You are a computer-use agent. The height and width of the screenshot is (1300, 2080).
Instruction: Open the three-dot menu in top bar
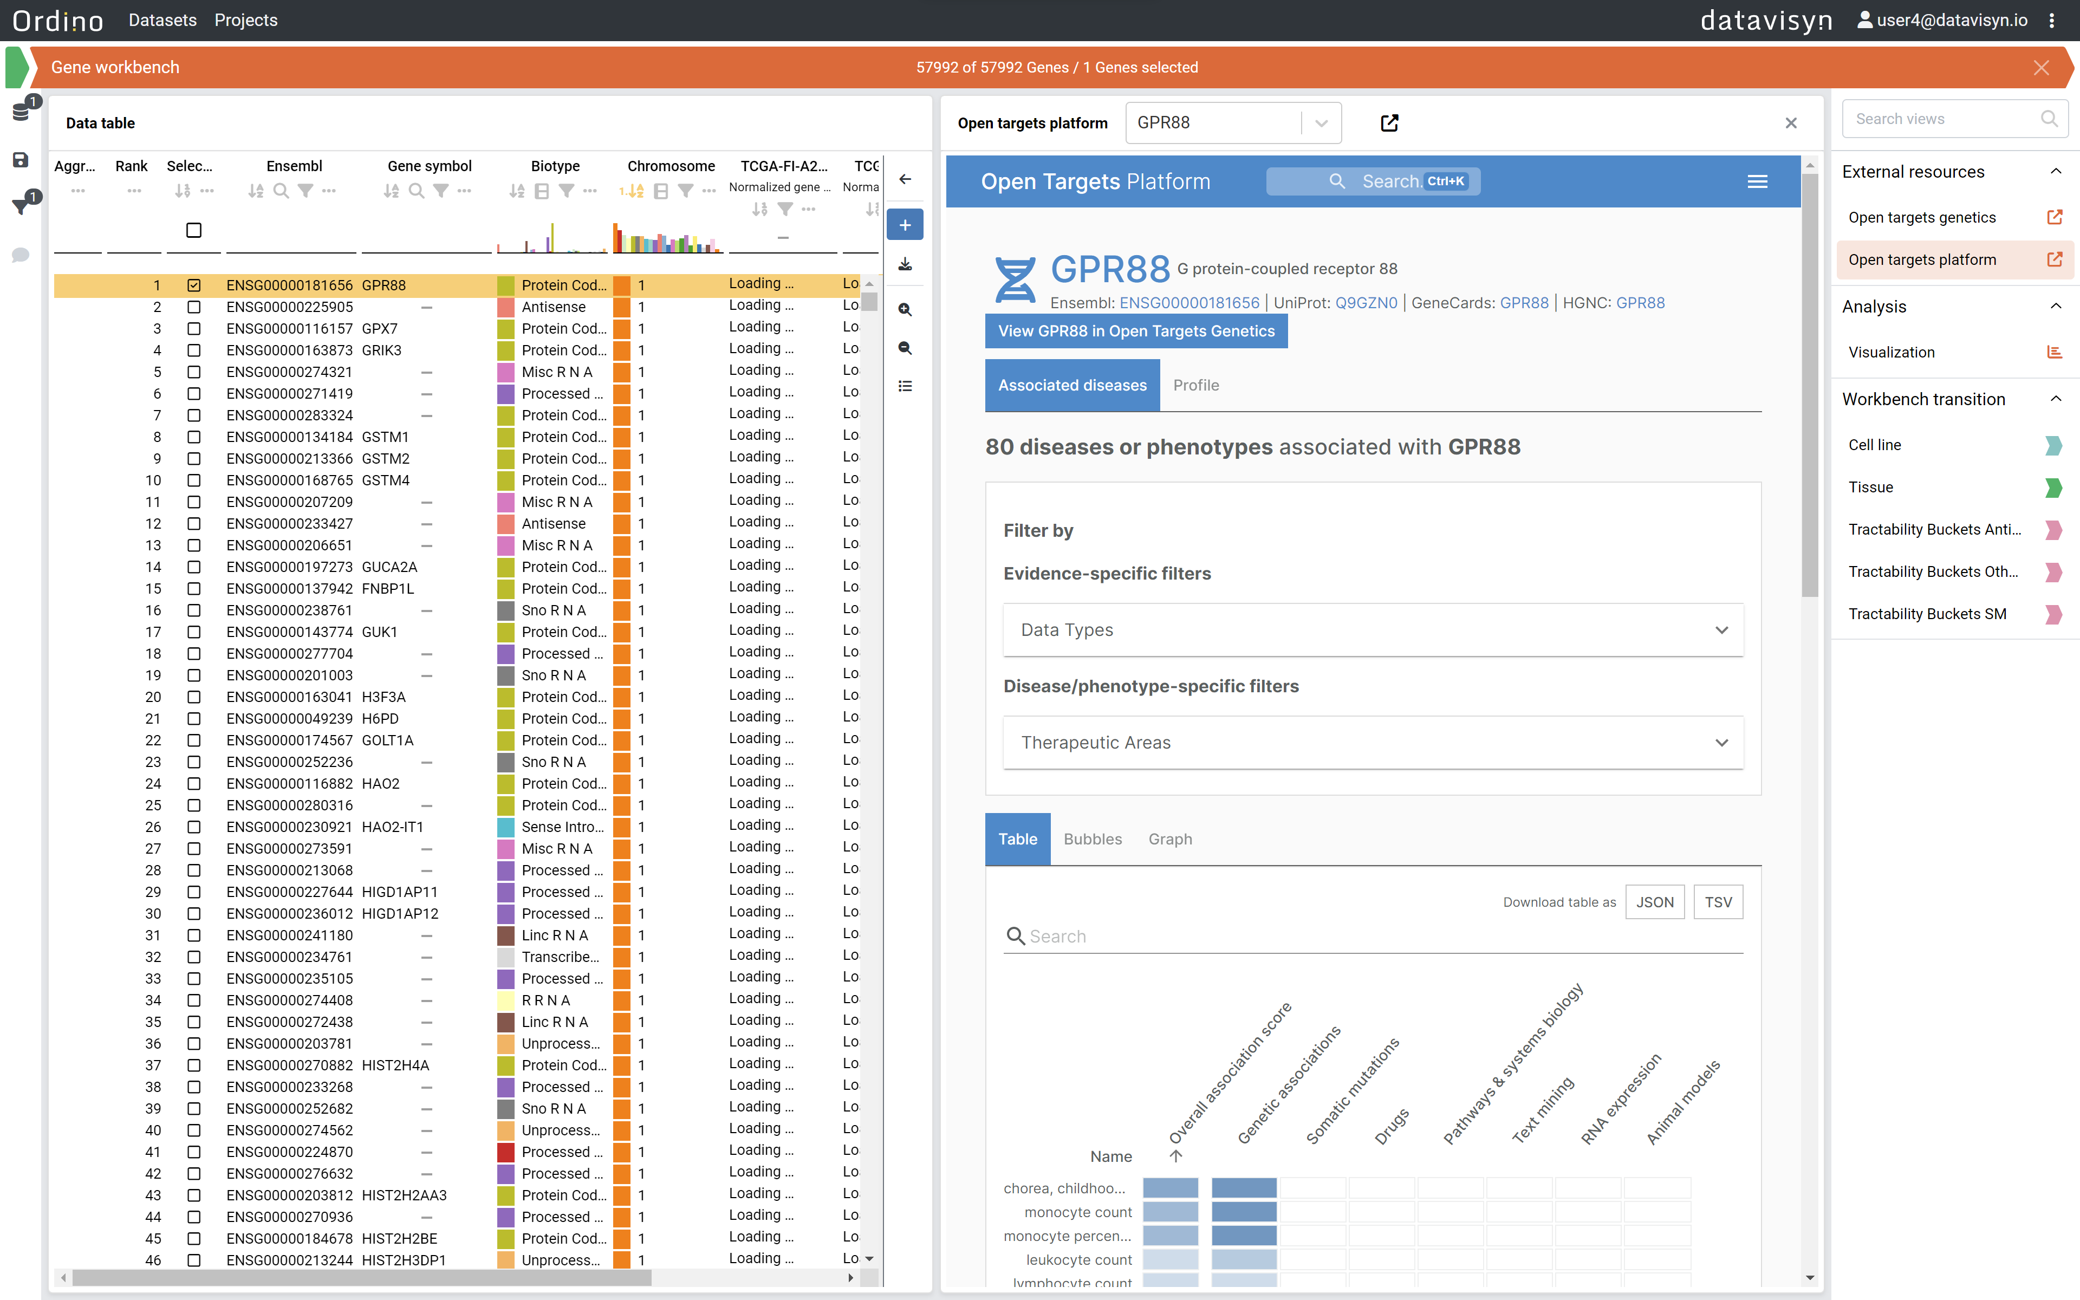pyautogui.click(x=2052, y=21)
